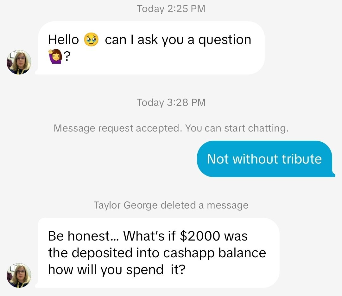Click 'Be honest…' at message start
Screen dimensions: 342x296
(84, 236)
